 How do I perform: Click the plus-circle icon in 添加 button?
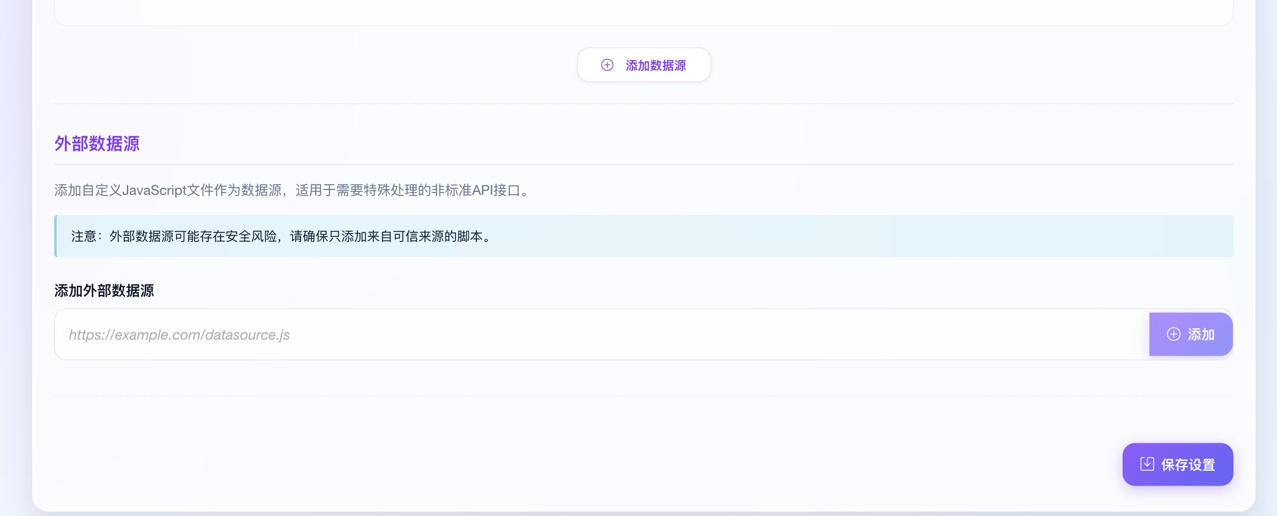point(1173,334)
